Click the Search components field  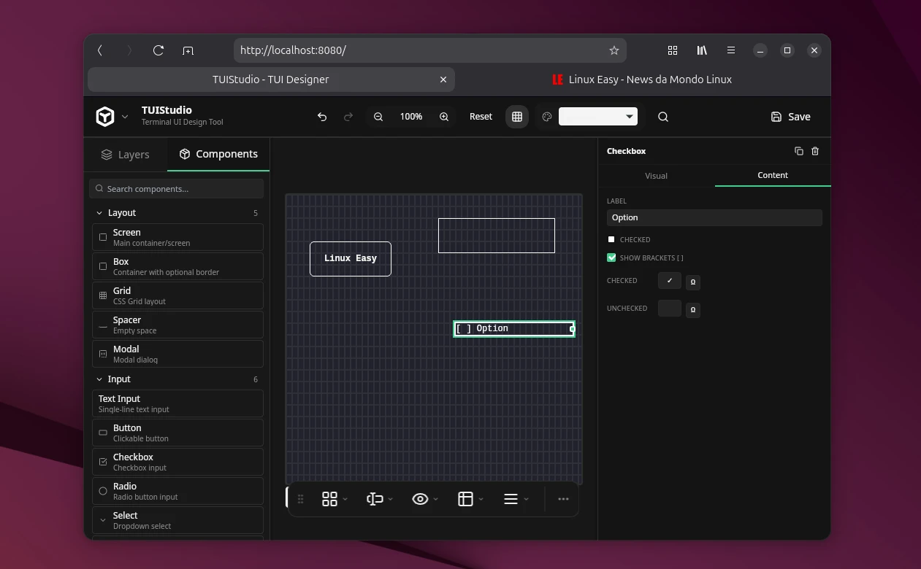point(177,189)
